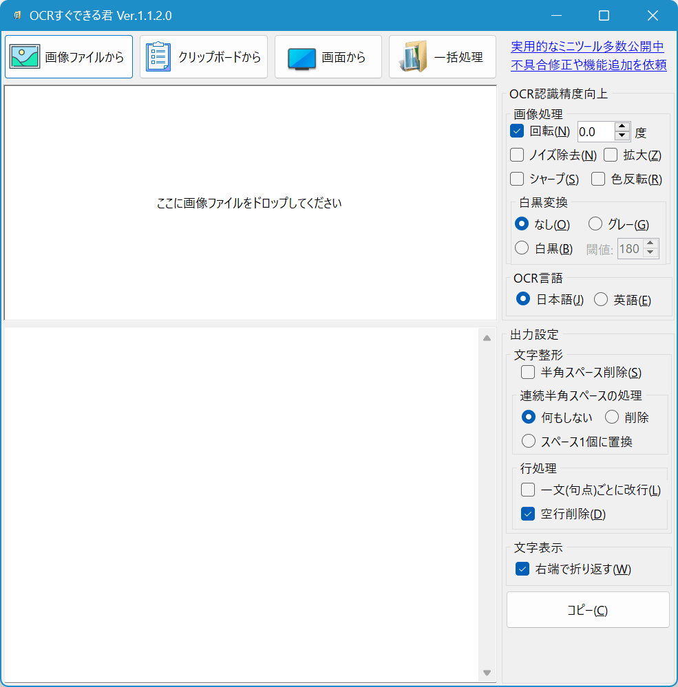Image resolution: width=678 pixels, height=687 pixels.
Task: Open 不具合修正や機能追加を依頼 link
Action: (x=589, y=65)
